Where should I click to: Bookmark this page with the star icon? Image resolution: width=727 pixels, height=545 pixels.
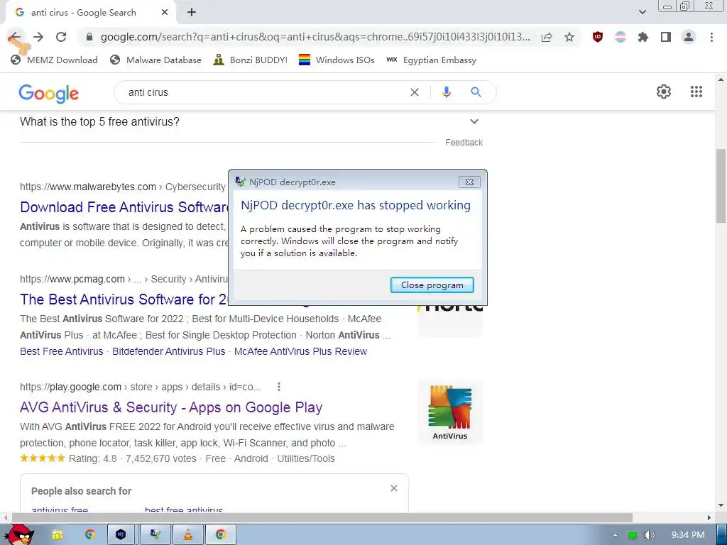(569, 37)
